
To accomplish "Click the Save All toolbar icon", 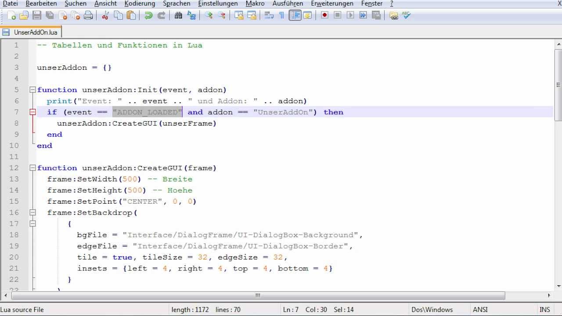I will coord(50,15).
